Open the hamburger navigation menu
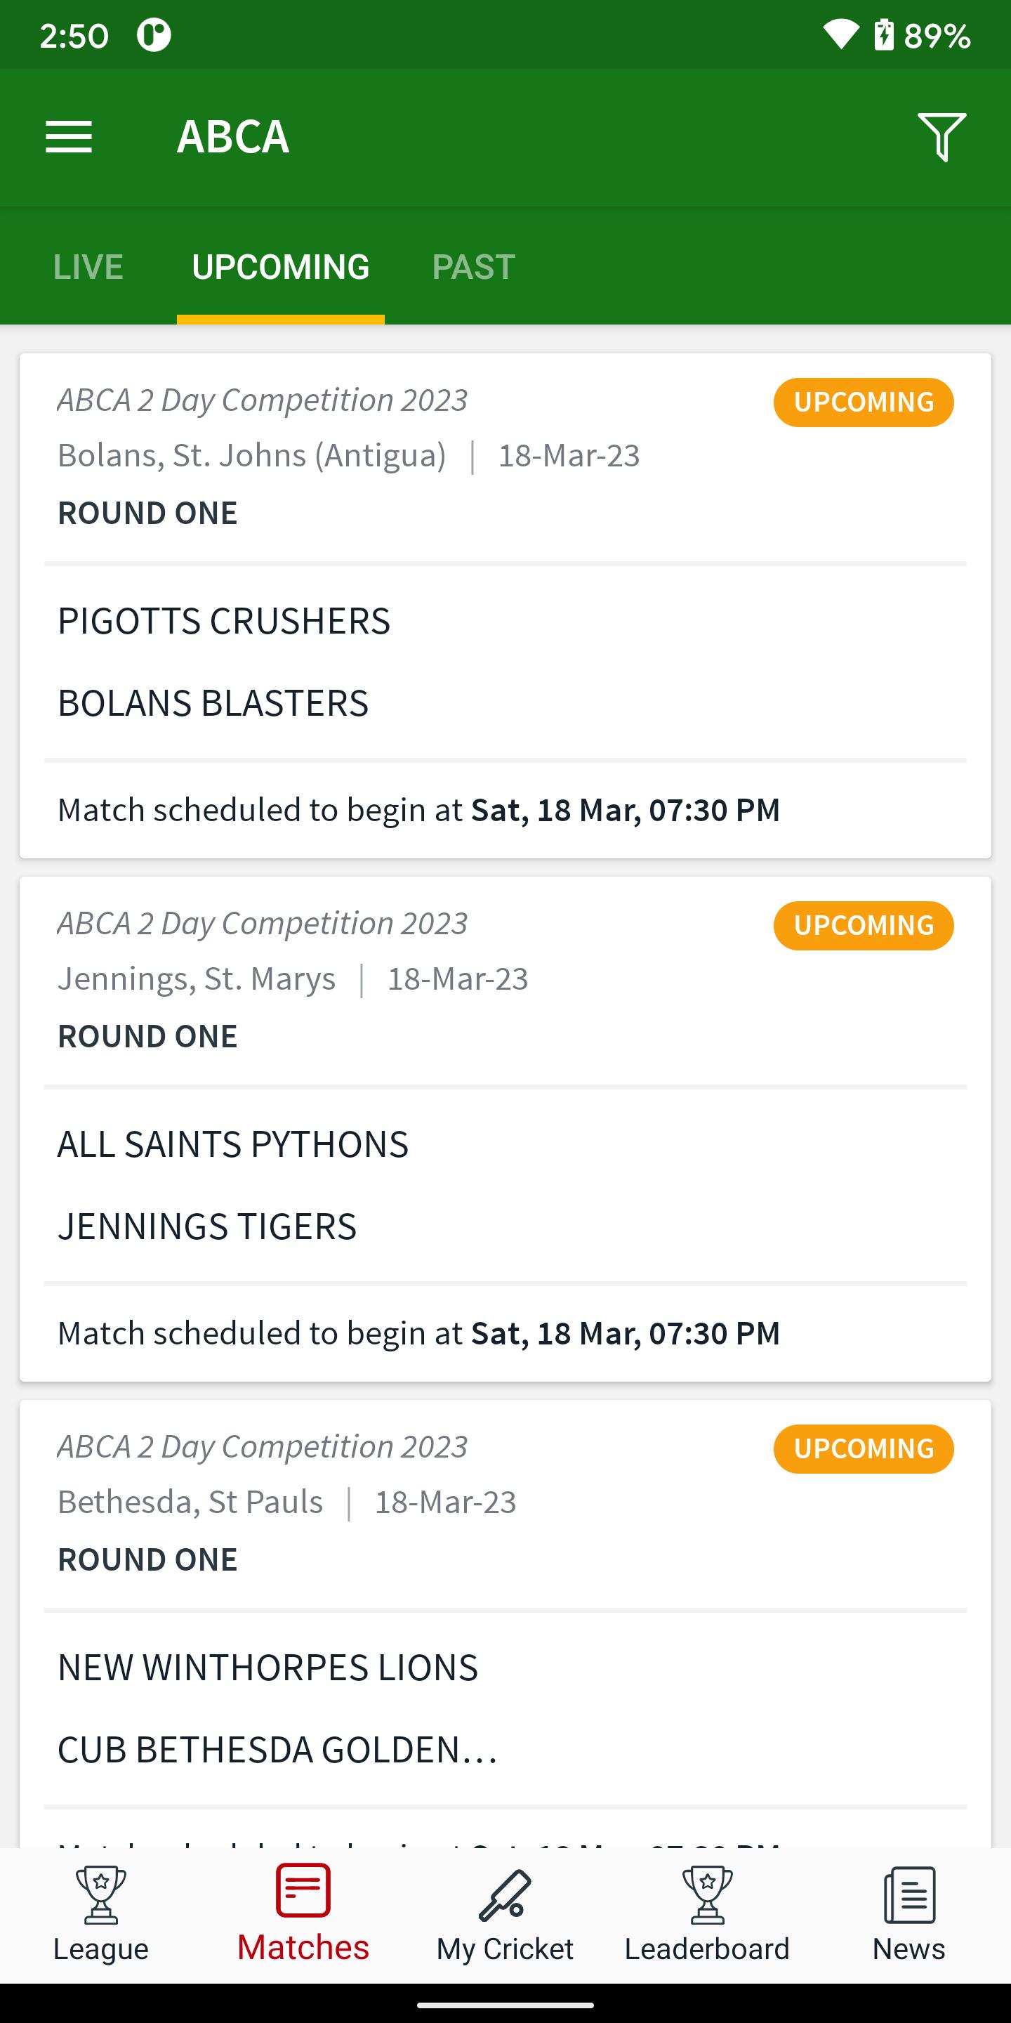Screen dimensions: 1011x2023 pyautogui.click(x=69, y=138)
